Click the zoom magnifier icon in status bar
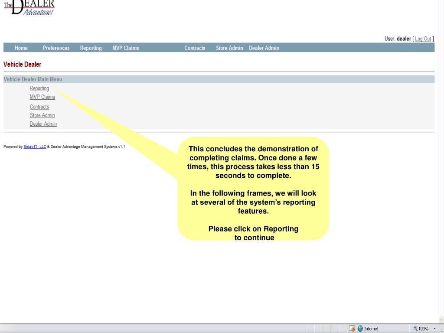The image size is (444, 333). pos(415,329)
